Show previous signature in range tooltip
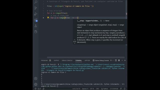The image size is (160, 90). click(75, 40)
